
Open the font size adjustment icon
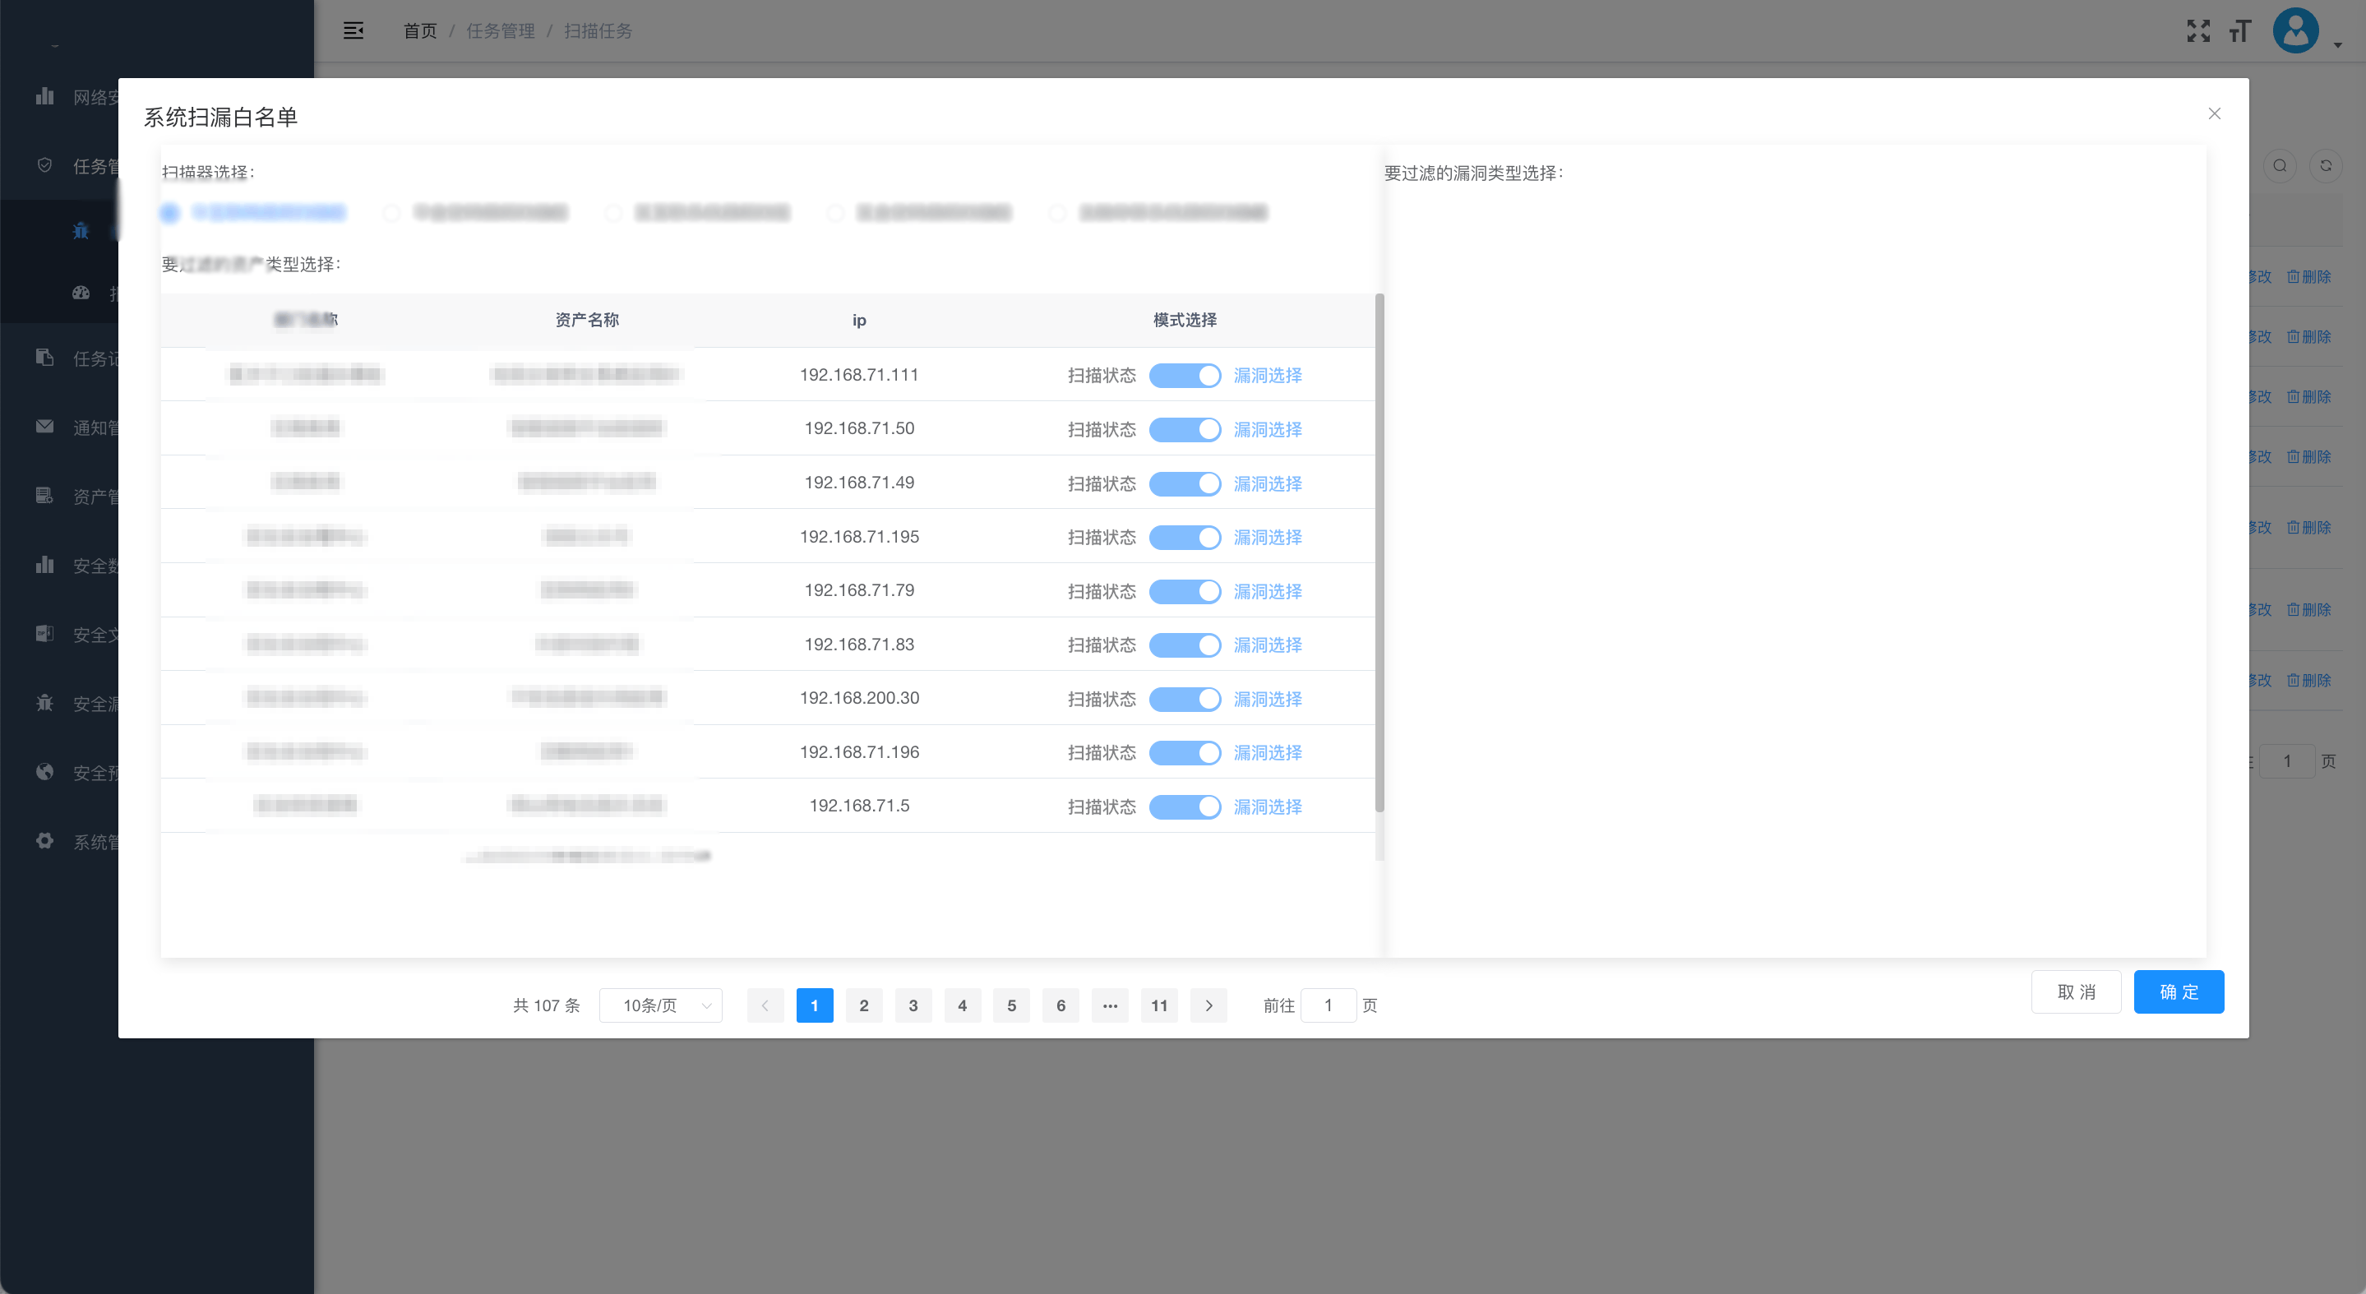2240,30
